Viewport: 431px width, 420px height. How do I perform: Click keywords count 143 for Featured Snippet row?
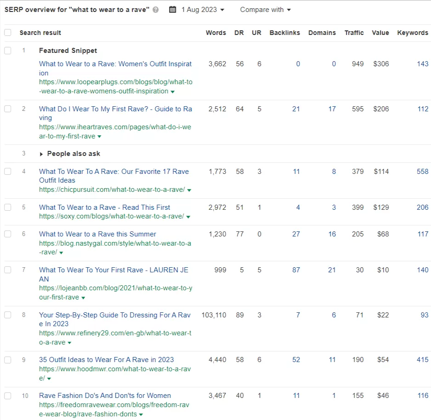point(422,64)
